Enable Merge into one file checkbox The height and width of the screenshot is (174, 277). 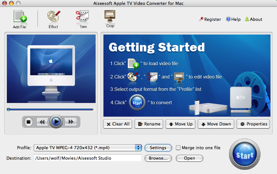click(x=178, y=148)
